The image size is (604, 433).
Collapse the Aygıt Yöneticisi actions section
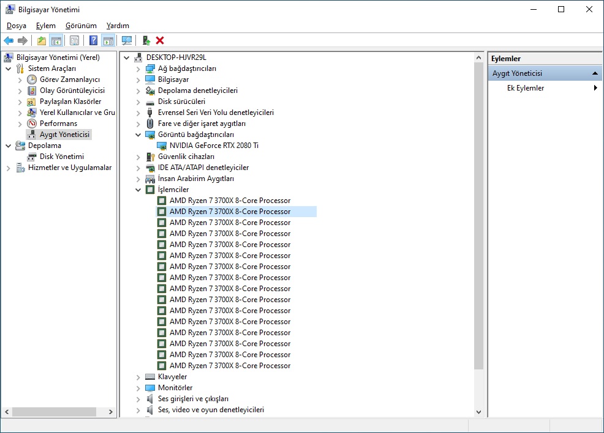[x=595, y=73]
